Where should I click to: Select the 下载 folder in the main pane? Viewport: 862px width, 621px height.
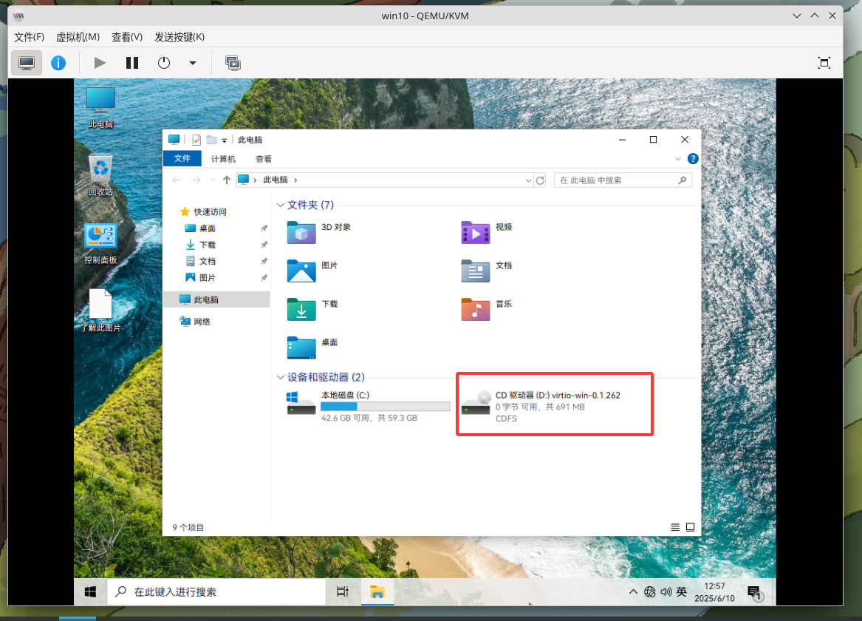point(312,308)
